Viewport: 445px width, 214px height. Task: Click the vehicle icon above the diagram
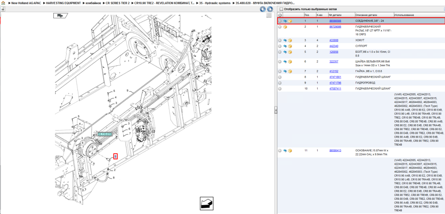[x=61, y=16]
